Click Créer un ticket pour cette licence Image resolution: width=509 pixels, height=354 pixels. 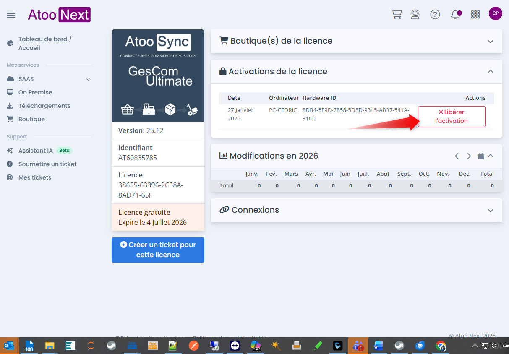click(158, 250)
